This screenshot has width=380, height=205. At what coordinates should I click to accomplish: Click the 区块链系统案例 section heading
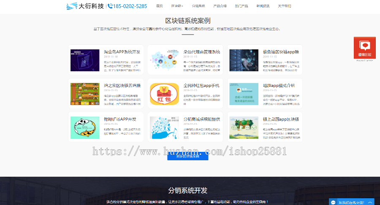[188, 21]
